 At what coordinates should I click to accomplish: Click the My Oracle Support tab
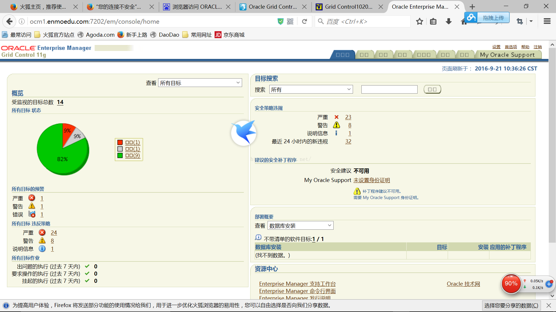pos(507,55)
